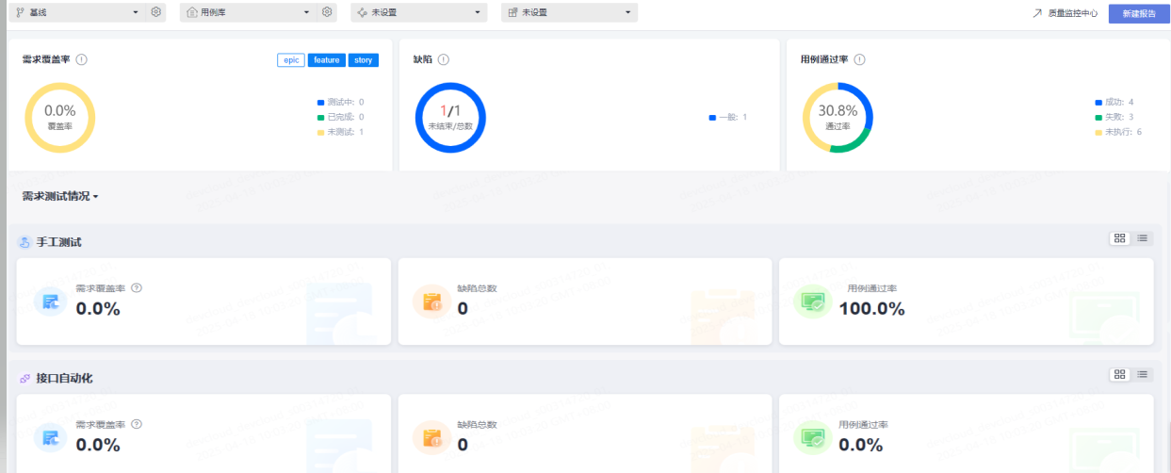1171x473 pixels.
Task: Click the 手工测试 heading
Action: pos(59,242)
